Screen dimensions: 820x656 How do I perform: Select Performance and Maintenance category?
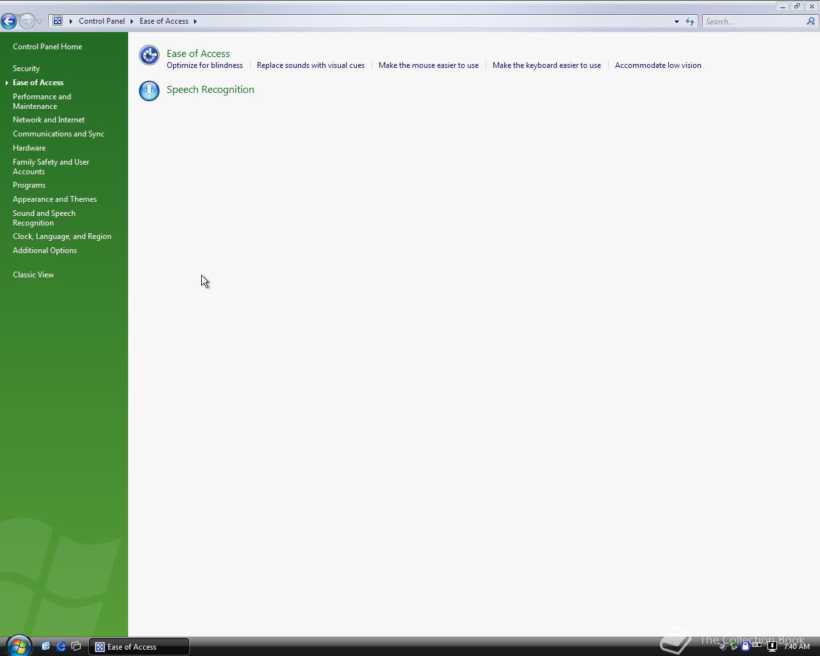(x=42, y=101)
